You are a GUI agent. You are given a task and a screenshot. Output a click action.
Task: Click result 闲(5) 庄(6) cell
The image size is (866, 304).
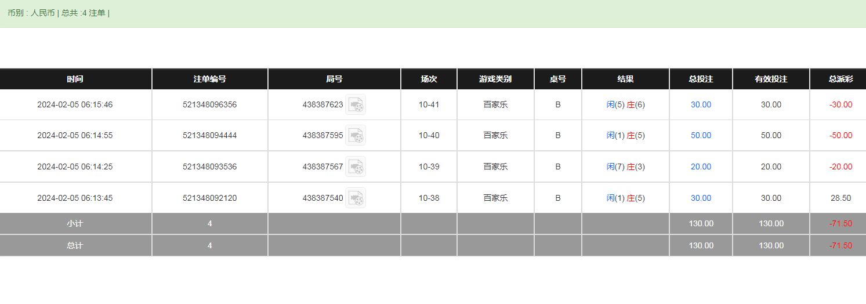625,105
